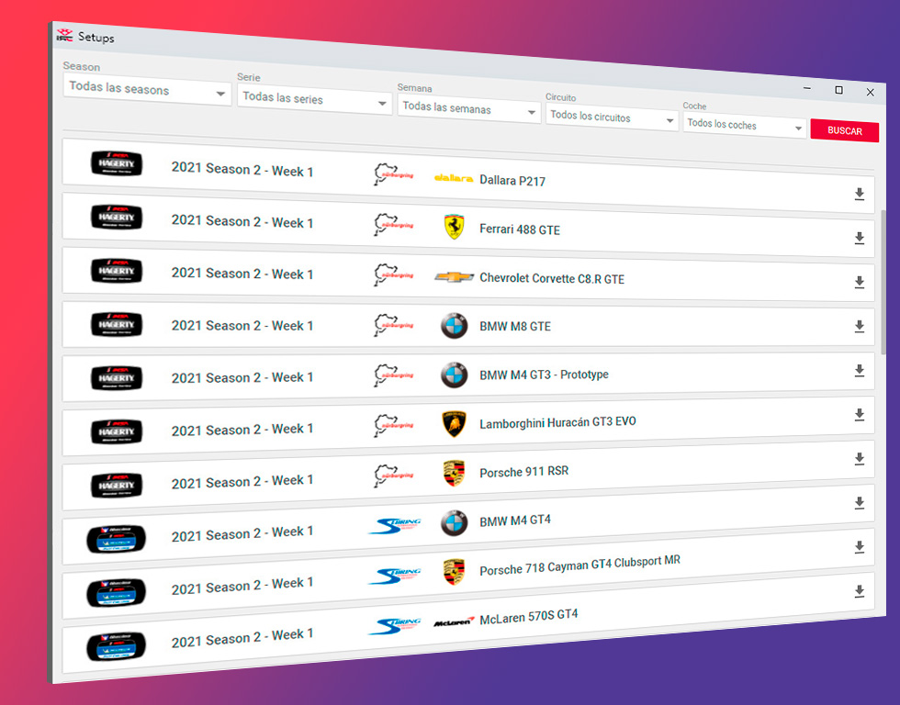900x705 pixels.
Task: Click the Sebring track logo in McLaren row
Action: [395, 625]
